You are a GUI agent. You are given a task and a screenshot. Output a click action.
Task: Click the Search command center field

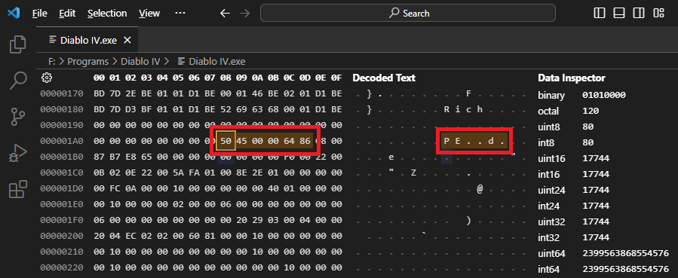click(408, 13)
